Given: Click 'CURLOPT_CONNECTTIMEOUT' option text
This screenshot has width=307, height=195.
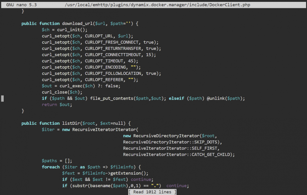Looking at the screenshot, I should (113, 55).
